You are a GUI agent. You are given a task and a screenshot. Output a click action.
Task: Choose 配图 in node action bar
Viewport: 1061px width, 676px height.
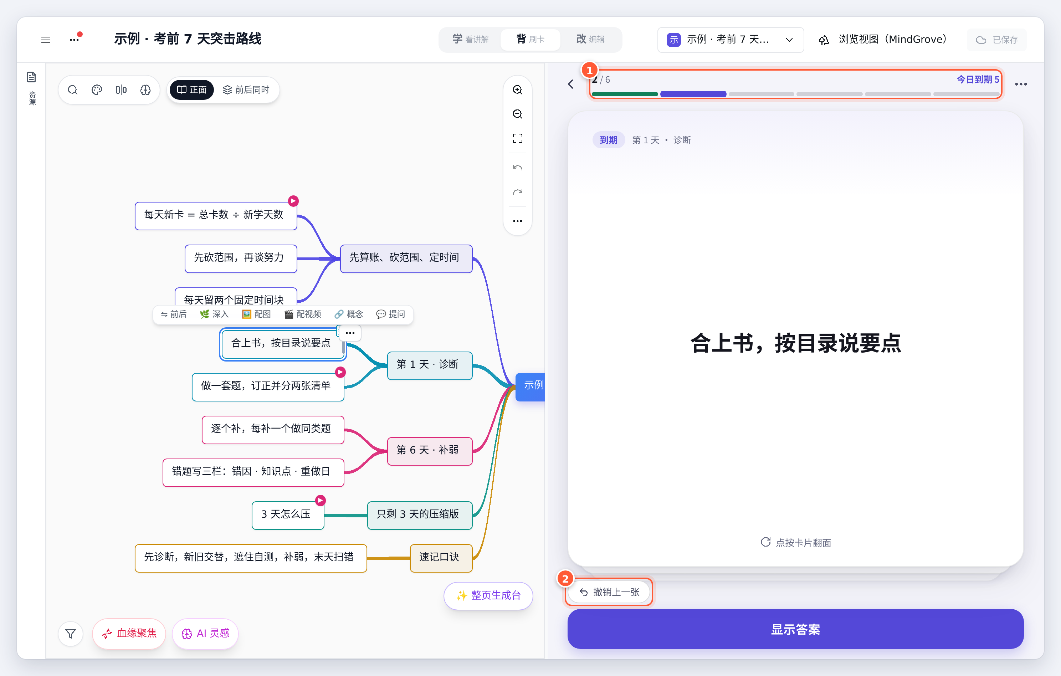(x=256, y=314)
